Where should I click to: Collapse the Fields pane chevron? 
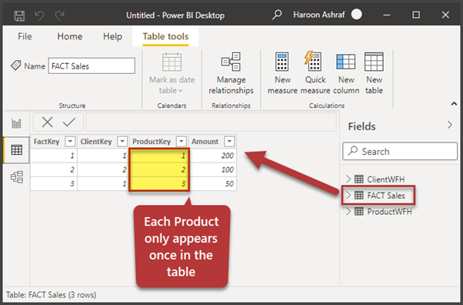click(450, 125)
